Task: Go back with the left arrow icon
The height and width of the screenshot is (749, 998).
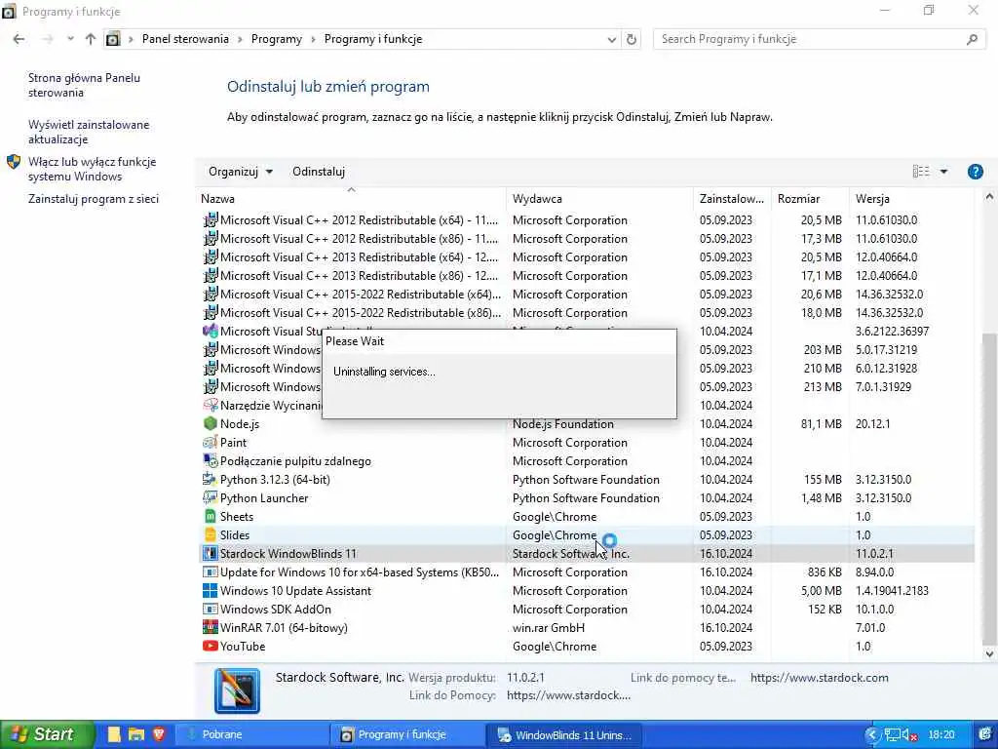Action: point(19,39)
